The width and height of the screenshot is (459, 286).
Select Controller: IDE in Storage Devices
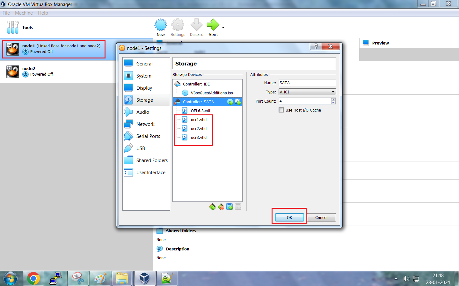[208, 84]
